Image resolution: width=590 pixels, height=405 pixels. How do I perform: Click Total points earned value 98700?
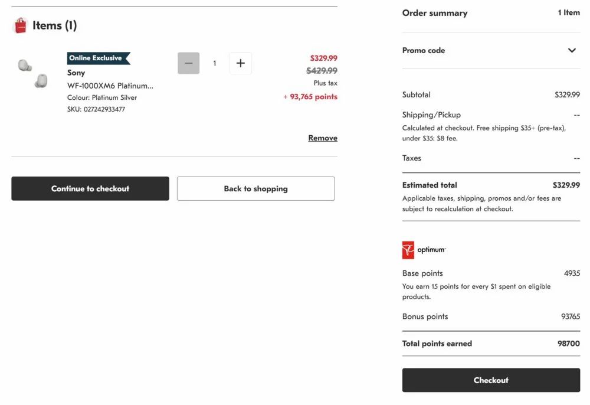(569, 344)
